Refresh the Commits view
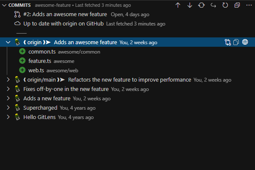 point(225,5)
